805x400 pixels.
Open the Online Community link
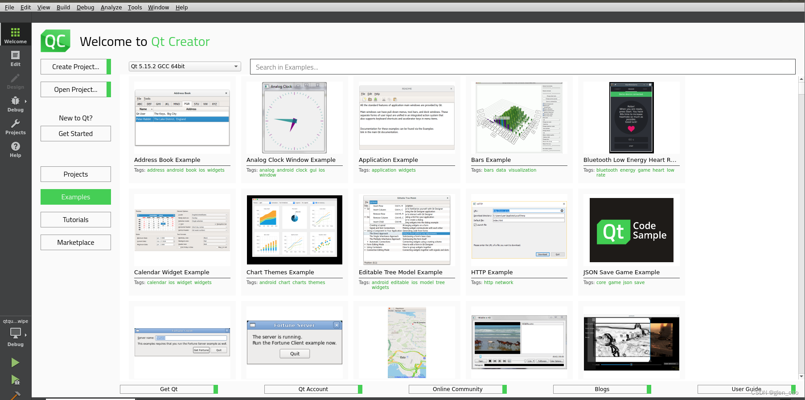tap(458, 389)
